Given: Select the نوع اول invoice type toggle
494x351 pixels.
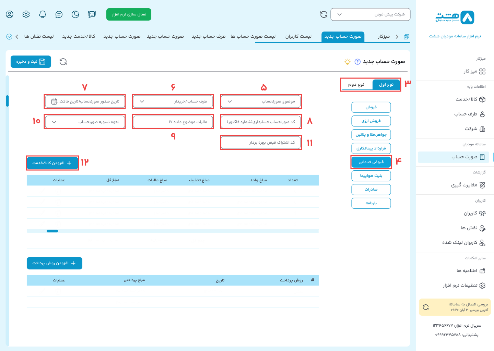Looking at the screenshot, I should (x=386, y=85).
